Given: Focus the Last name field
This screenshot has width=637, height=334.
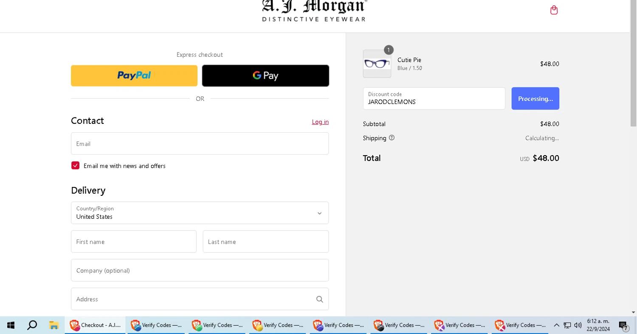Looking at the screenshot, I should (265, 242).
